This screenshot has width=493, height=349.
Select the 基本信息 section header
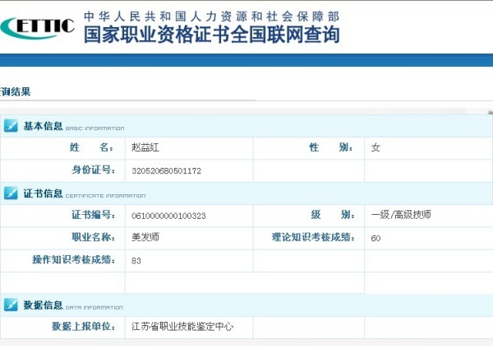pyautogui.click(x=43, y=126)
